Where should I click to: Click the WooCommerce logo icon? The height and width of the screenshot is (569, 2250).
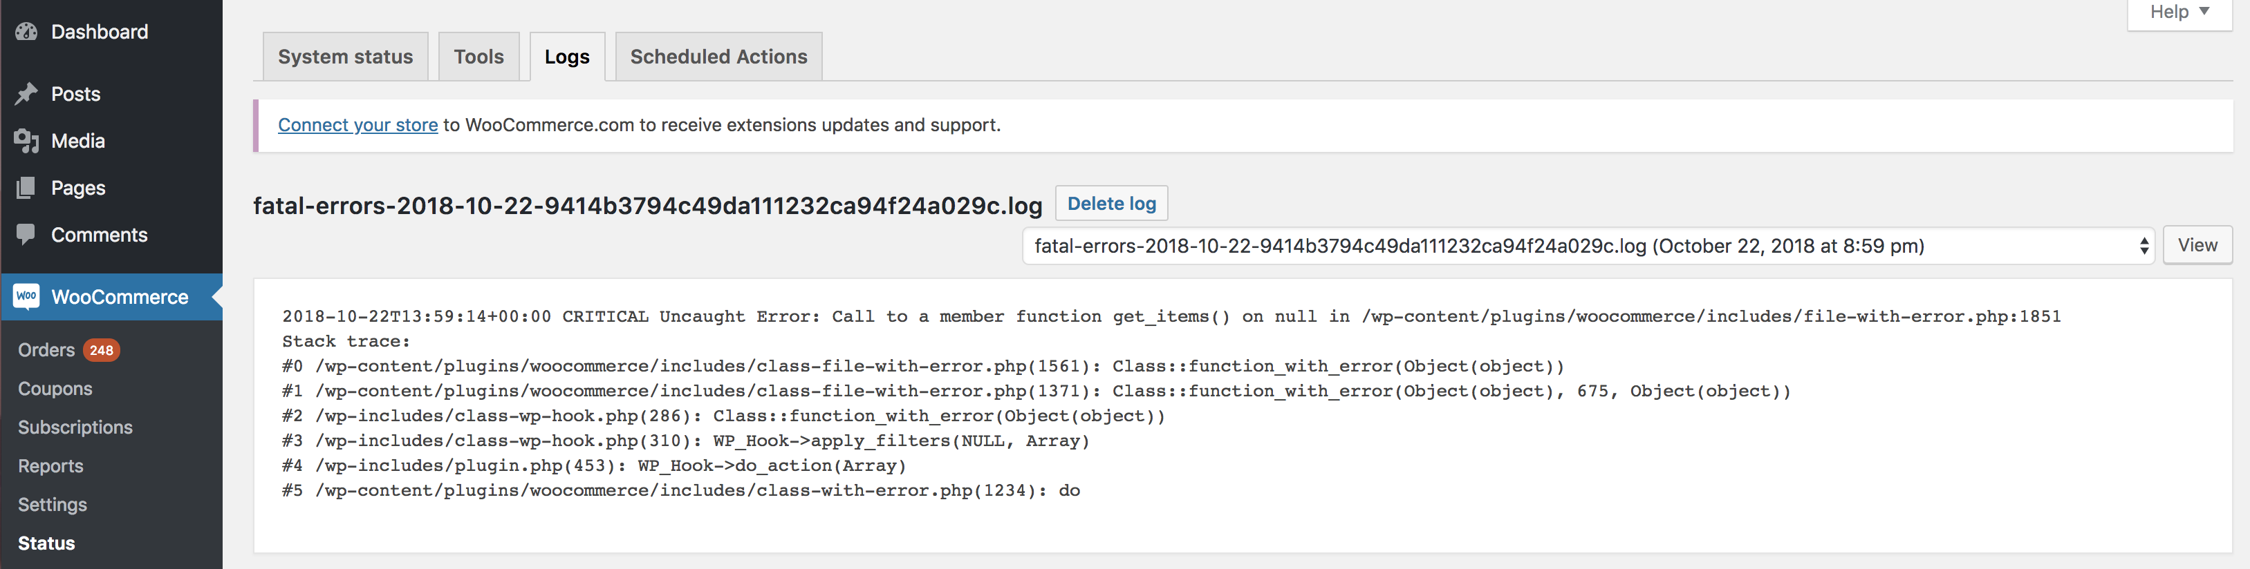pos(27,297)
